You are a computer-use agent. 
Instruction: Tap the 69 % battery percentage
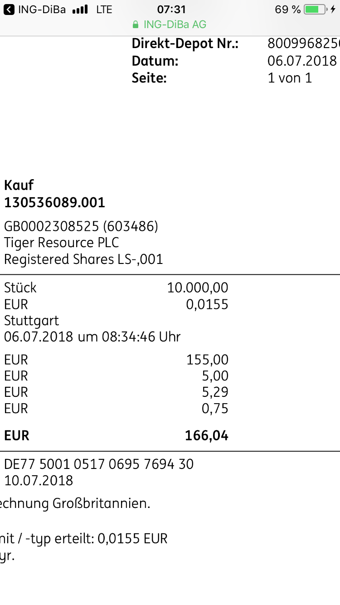click(287, 8)
